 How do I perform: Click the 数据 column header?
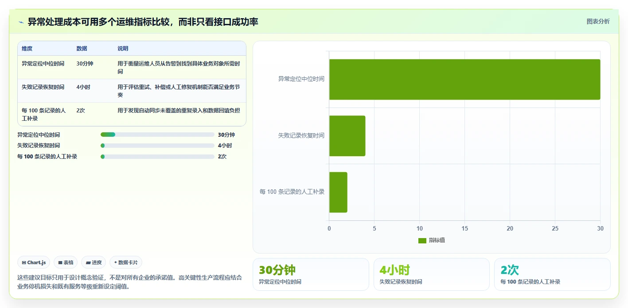pos(82,49)
